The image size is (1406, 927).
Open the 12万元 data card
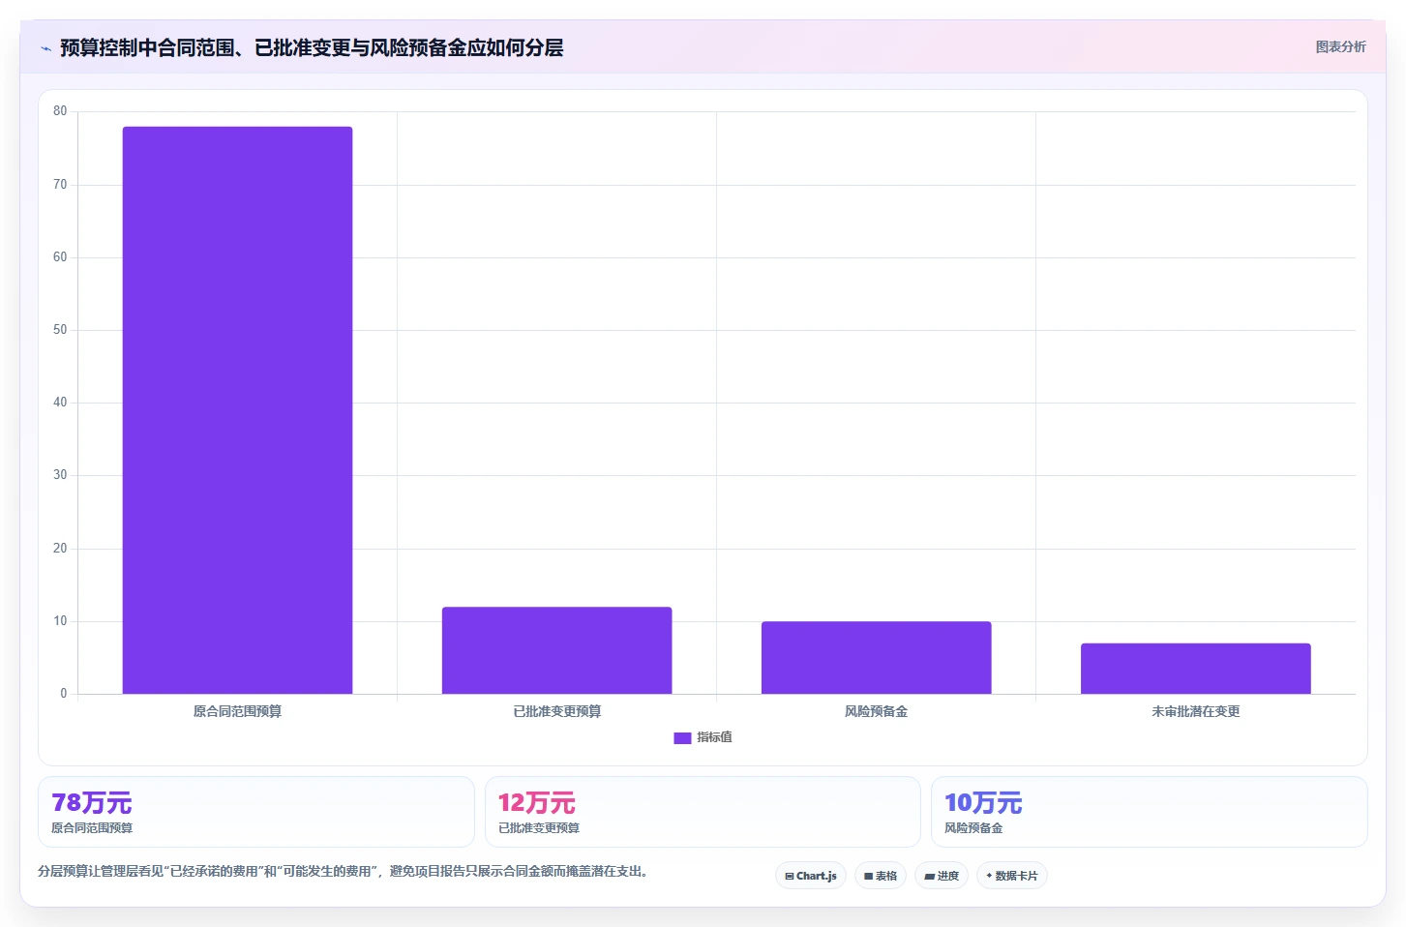(703, 812)
